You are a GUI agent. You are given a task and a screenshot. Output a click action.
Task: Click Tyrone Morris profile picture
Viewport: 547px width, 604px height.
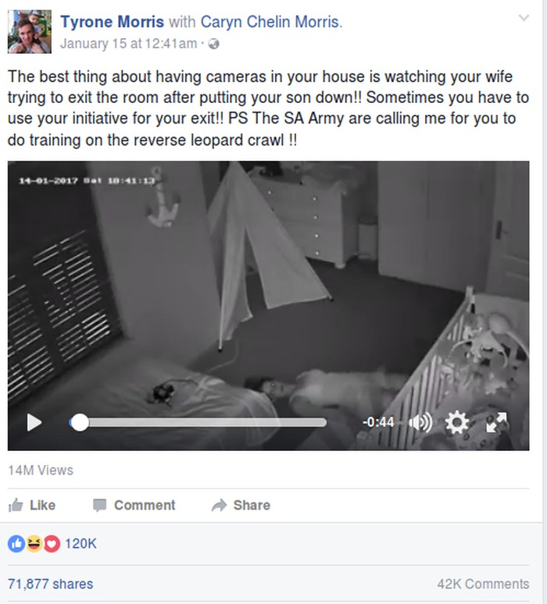point(30,31)
